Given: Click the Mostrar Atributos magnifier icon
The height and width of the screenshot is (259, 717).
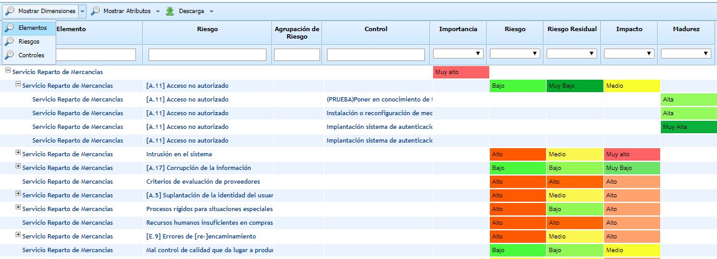Looking at the screenshot, I should [95, 11].
